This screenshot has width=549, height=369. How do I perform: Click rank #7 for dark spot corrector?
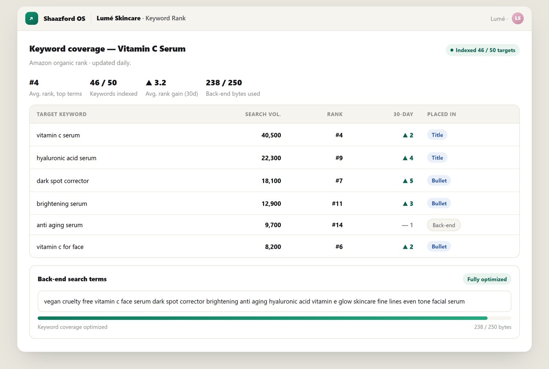[x=339, y=181]
